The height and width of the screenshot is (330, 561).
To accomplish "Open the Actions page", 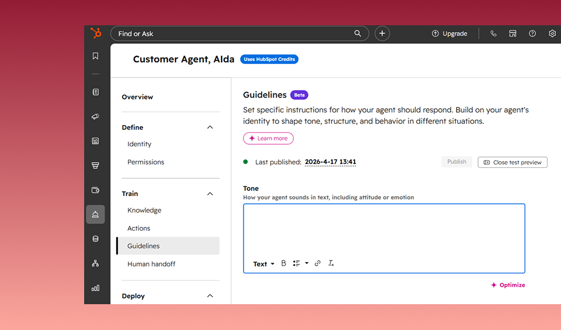I will [139, 228].
